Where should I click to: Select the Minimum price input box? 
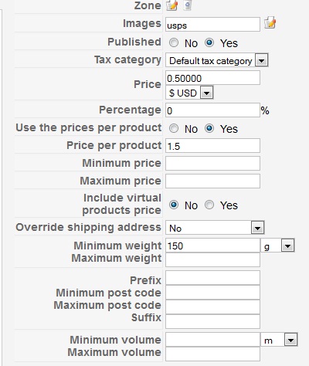click(x=212, y=163)
